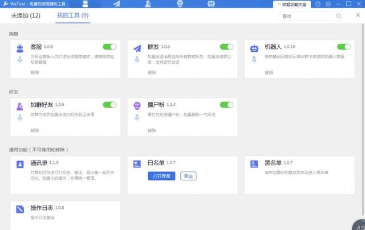
Task: Click the search magnifier icon
Action: tap(339, 16)
